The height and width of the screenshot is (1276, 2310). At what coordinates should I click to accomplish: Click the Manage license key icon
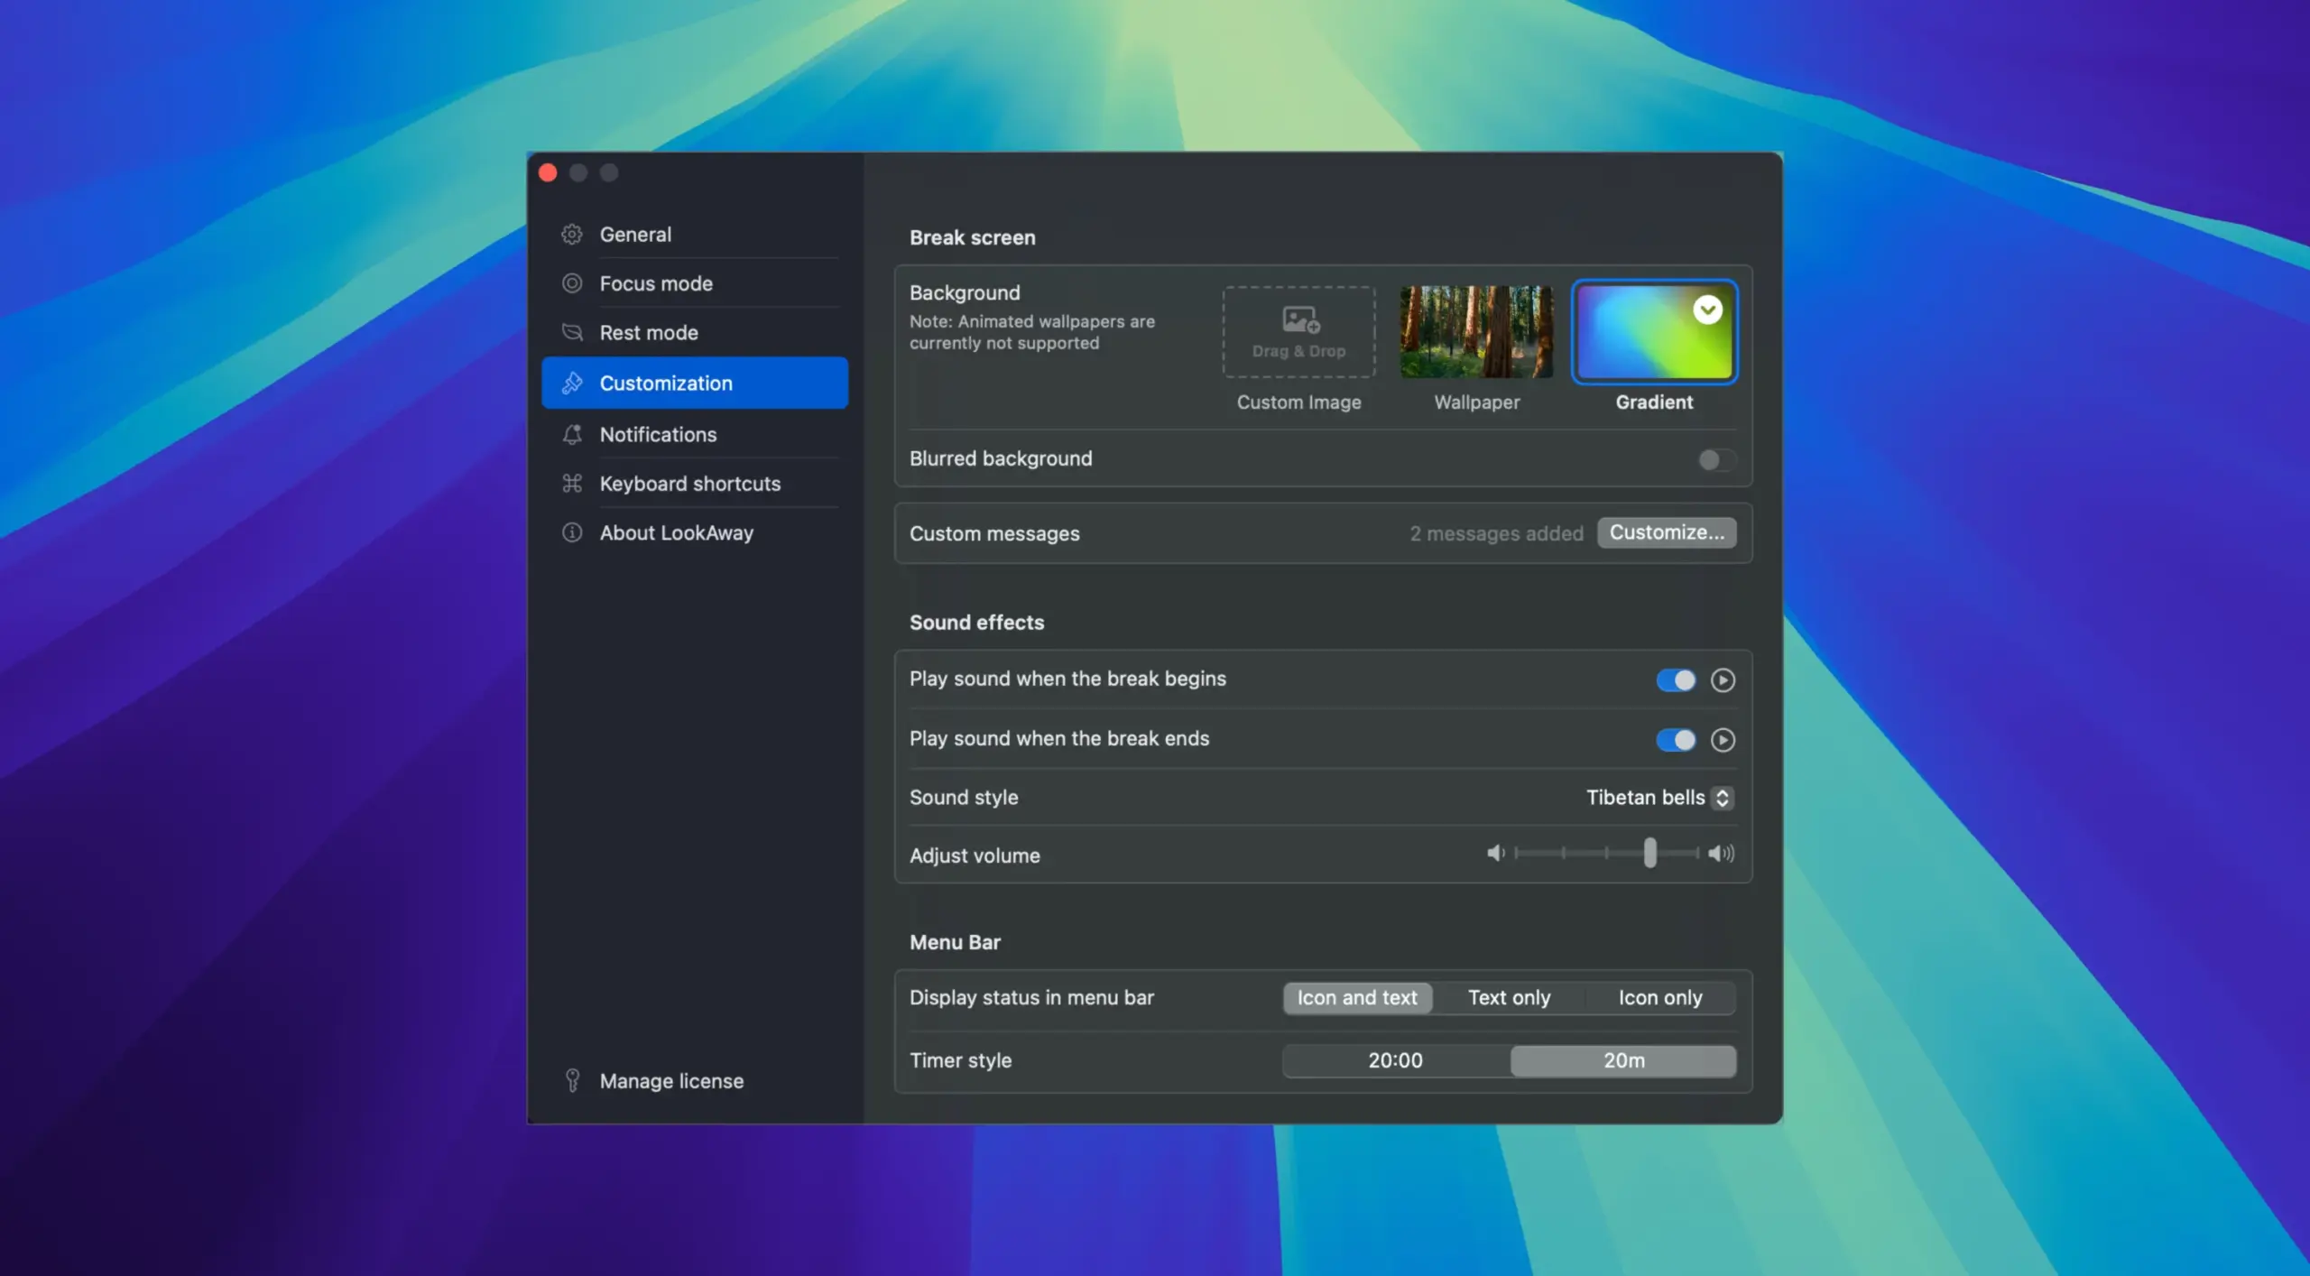572,1080
